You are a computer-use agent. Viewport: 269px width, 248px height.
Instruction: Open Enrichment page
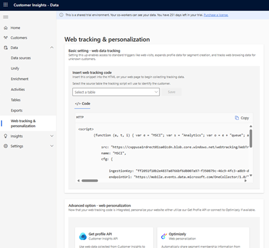tap(20, 79)
